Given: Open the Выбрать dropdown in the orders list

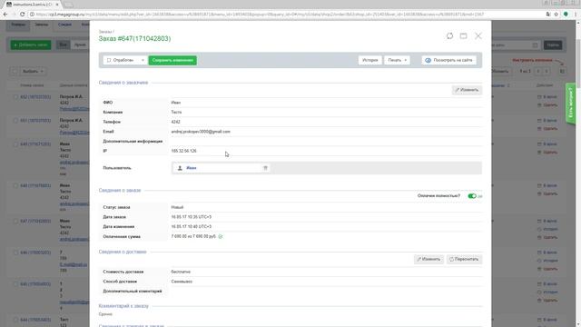Looking at the screenshot, I should click(33, 71).
